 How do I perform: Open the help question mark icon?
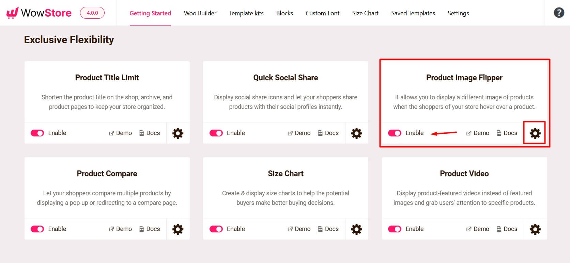point(558,12)
